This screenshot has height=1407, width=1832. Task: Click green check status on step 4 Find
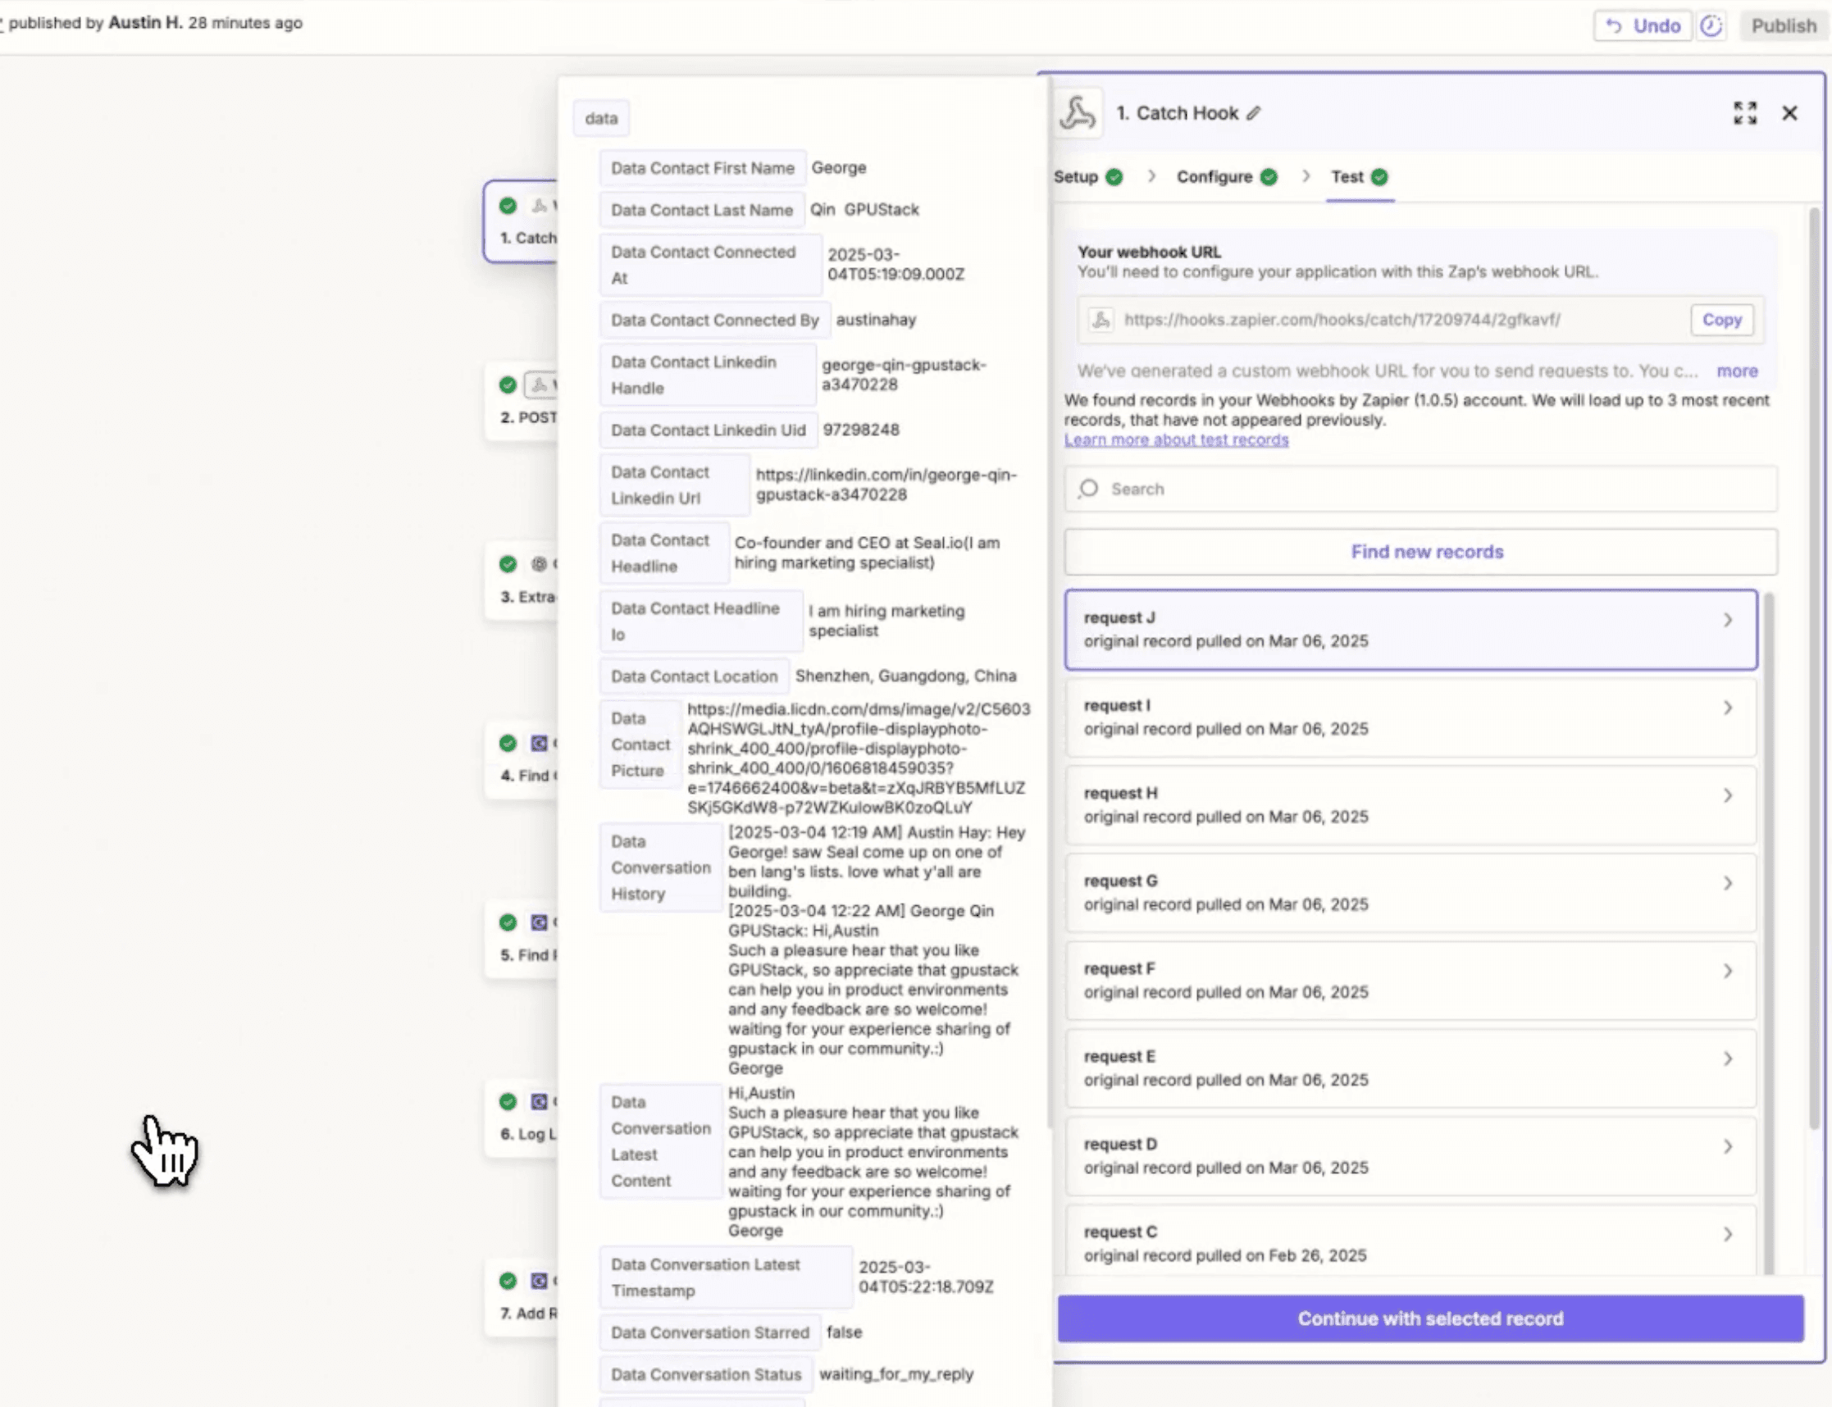(x=508, y=743)
